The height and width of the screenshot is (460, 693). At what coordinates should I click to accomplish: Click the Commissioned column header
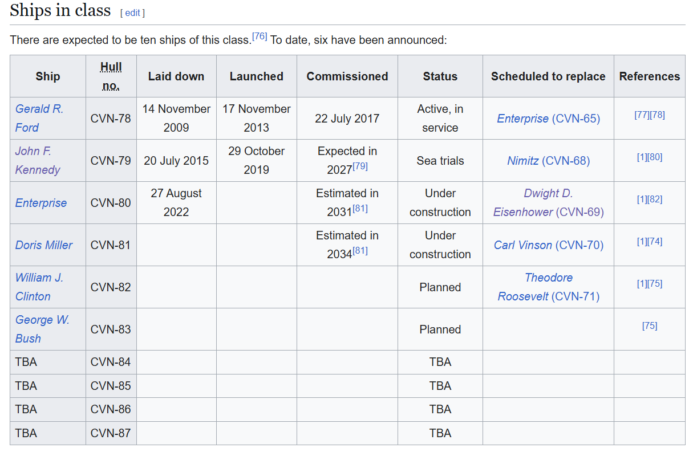pyautogui.click(x=347, y=76)
